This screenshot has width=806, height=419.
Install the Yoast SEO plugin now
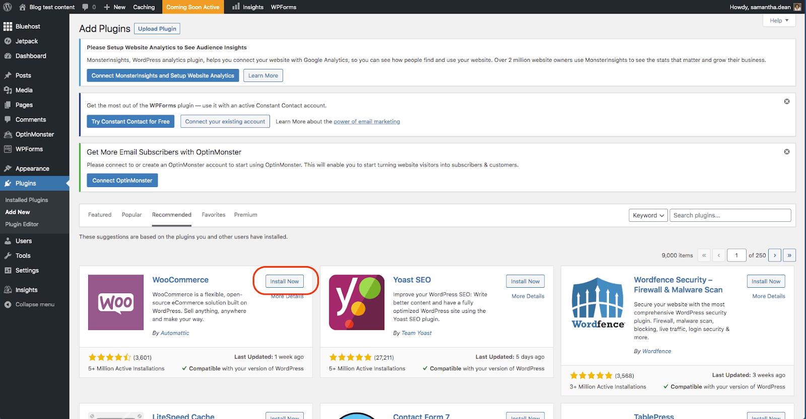point(525,281)
